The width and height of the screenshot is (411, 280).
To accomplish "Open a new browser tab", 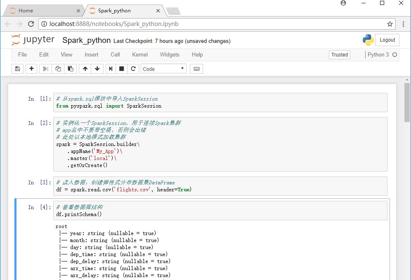I will point(173,11).
